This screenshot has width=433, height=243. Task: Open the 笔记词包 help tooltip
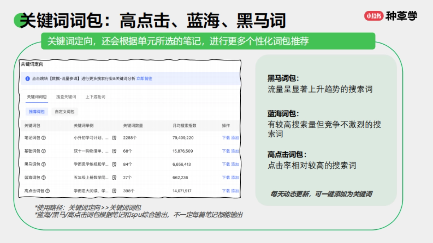click(44, 138)
